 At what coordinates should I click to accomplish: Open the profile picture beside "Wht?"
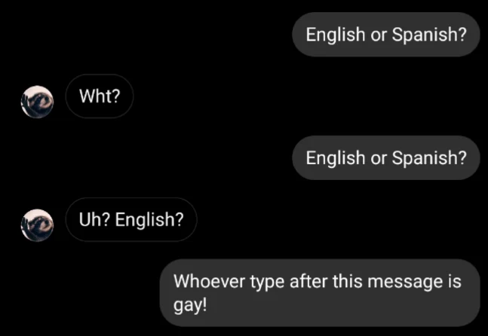tap(36, 102)
